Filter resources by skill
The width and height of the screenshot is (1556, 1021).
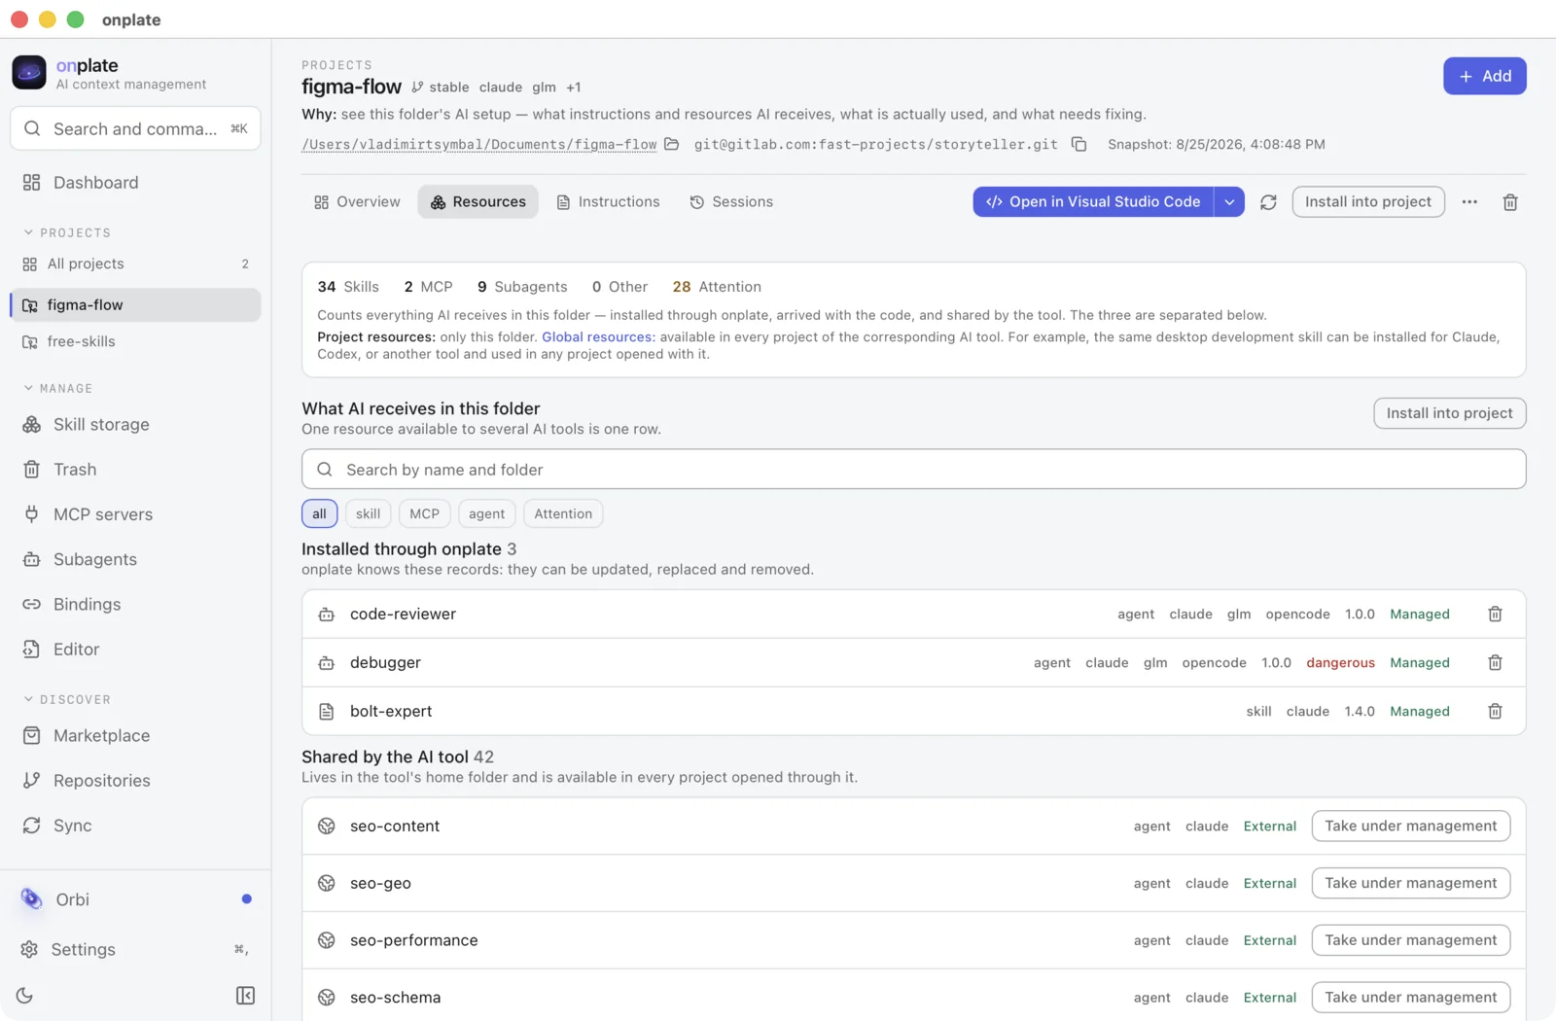click(x=368, y=514)
